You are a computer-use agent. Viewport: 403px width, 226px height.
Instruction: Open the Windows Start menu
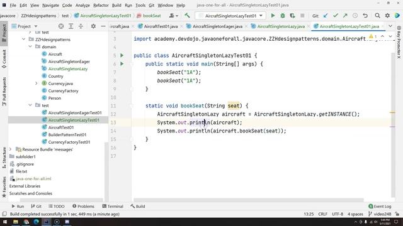pos(5,222)
